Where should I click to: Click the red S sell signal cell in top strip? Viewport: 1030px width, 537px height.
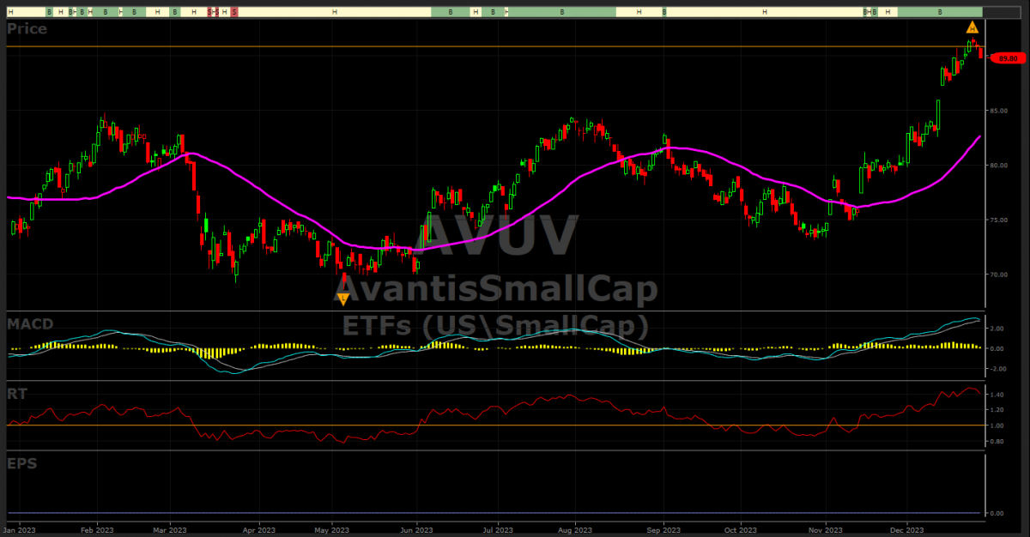[x=234, y=11]
